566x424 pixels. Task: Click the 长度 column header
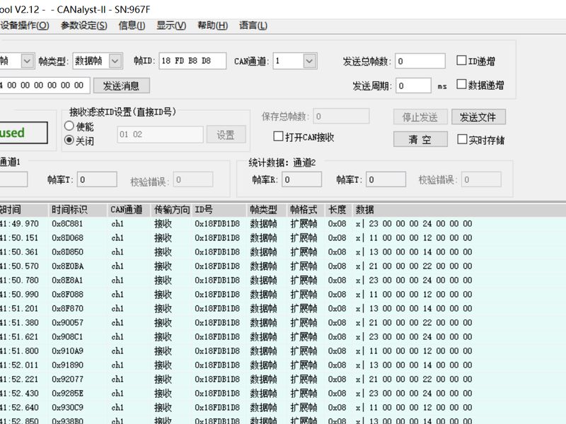339,210
